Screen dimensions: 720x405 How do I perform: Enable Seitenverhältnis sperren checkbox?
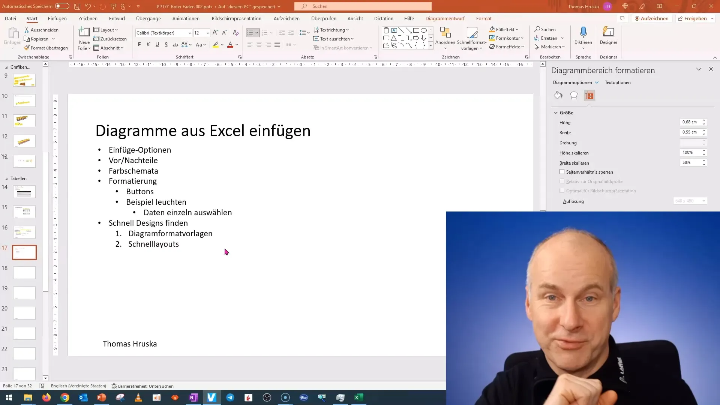562,172
